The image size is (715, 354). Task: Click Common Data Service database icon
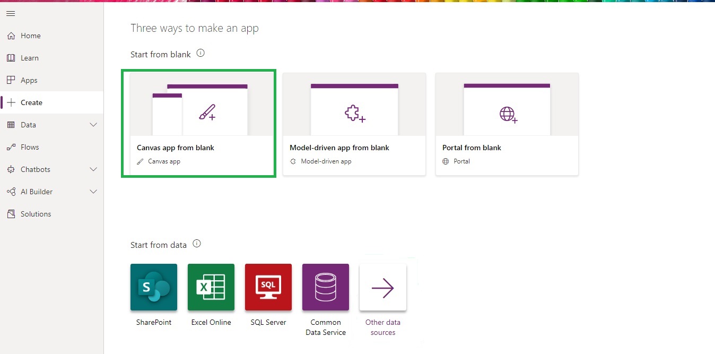(326, 287)
